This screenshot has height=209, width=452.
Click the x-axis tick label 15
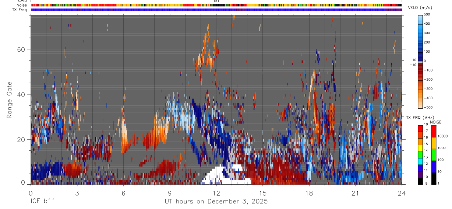point(263,193)
